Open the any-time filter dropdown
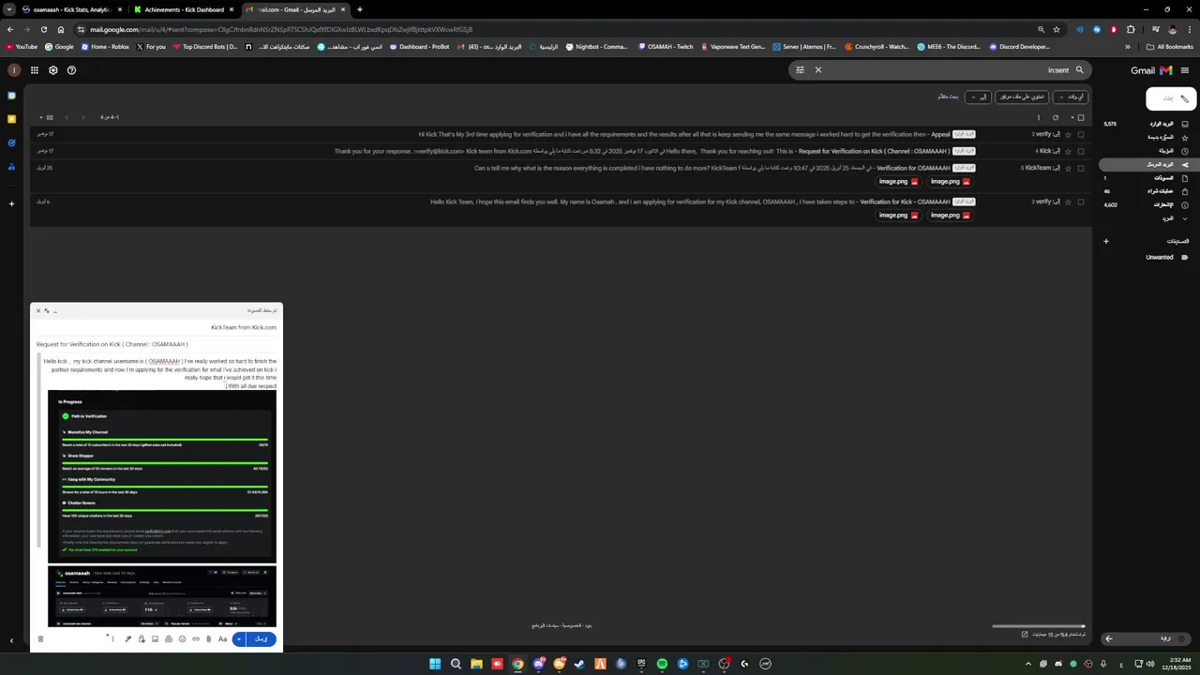1200x675 pixels. click(1071, 97)
